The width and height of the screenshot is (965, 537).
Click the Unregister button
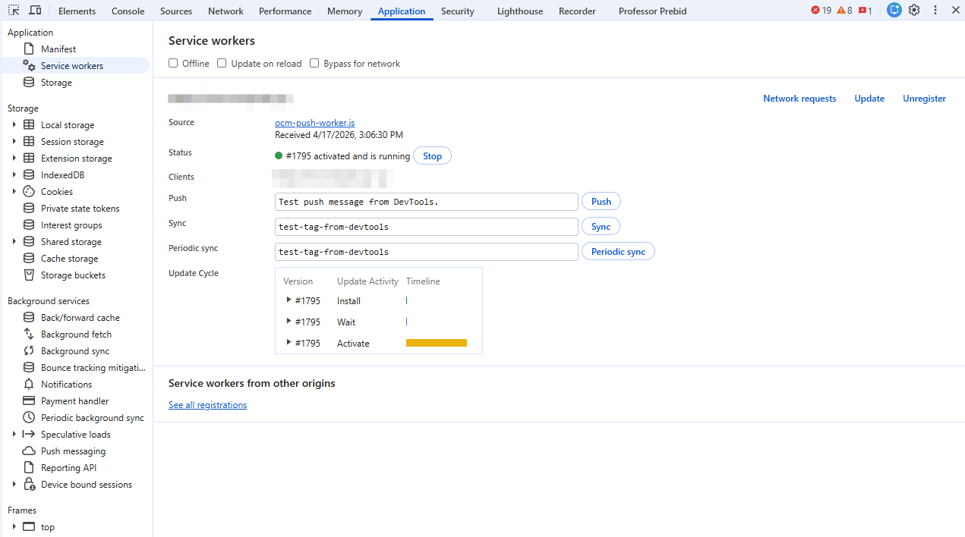pos(924,99)
